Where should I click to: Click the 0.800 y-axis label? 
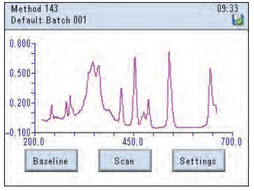tap(20, 43)
